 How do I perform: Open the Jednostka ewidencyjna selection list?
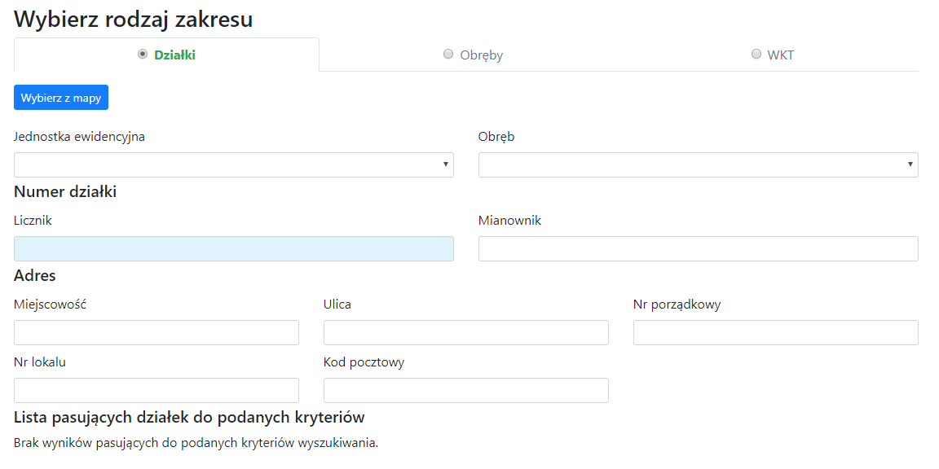tap(234, 164)
